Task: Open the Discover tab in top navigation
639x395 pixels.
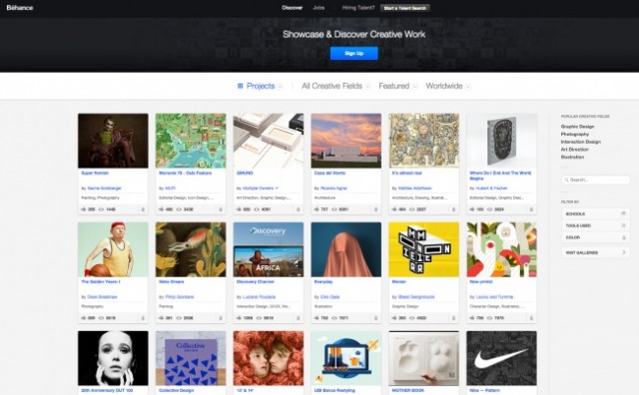Action: point(293,8)
